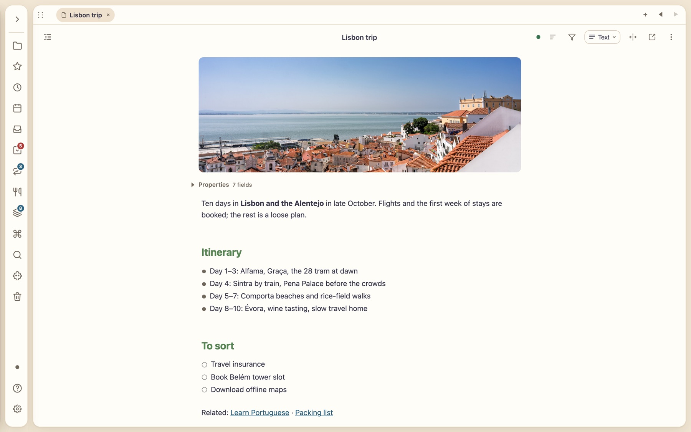Image resolution: width=691 pixels, height=432 pixels.
Task: Open the folder files icon in sidebar
Action: click(x=17, y=46)
